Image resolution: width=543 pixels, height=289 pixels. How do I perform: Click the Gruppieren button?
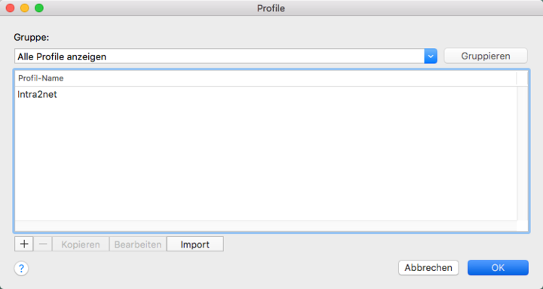(486, 56)
